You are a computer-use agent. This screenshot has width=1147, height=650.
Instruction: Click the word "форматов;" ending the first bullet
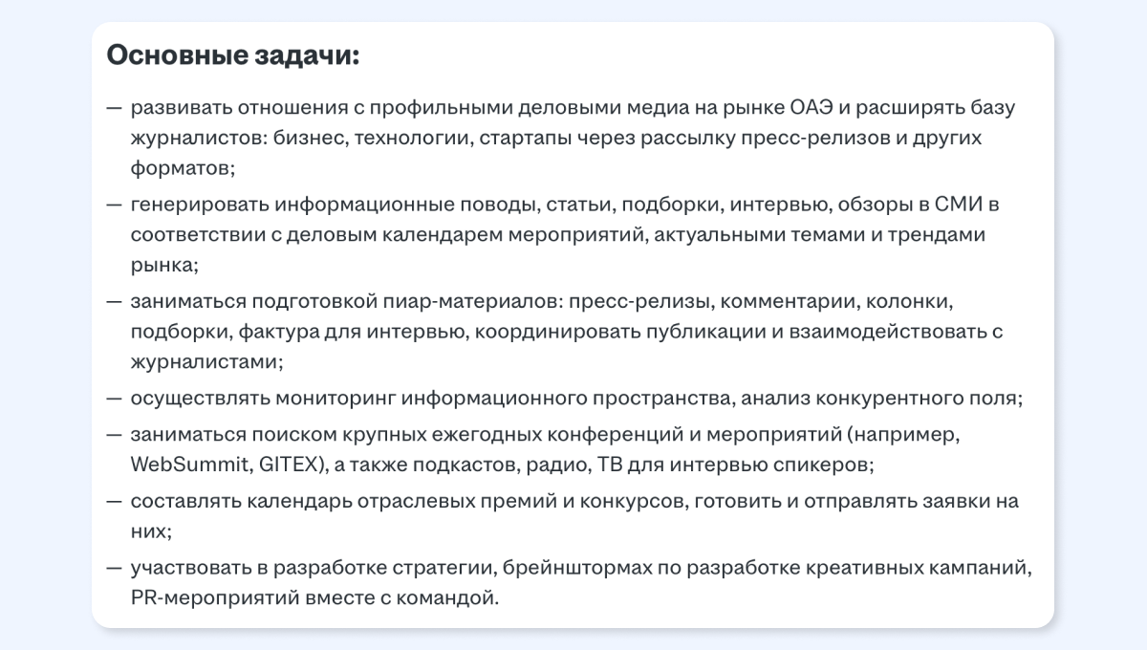click(184, 168)
